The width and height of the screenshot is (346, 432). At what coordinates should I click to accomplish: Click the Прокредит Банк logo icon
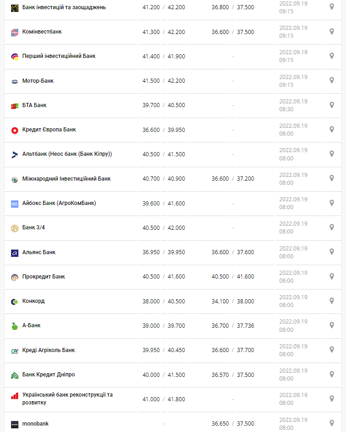tap(14, 277)
